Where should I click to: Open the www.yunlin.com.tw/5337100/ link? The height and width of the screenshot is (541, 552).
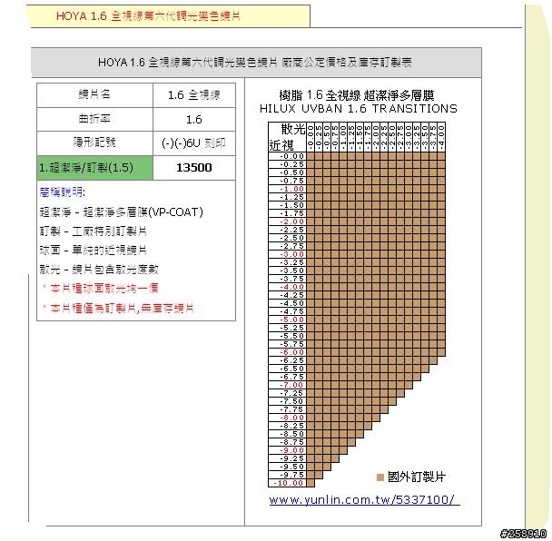click(364, 500)
